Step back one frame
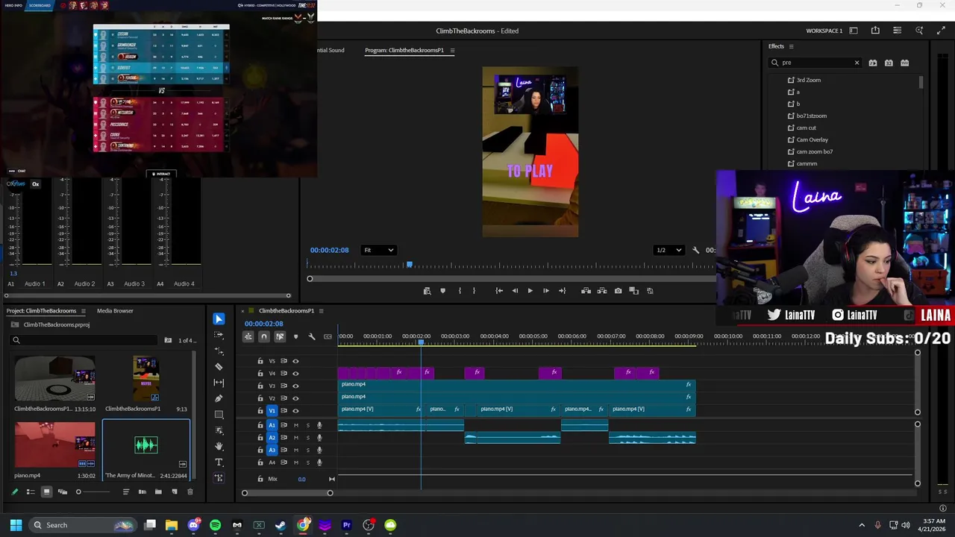Image resolution: width=955 pixels, height=537 pixels. pos(515,291)
